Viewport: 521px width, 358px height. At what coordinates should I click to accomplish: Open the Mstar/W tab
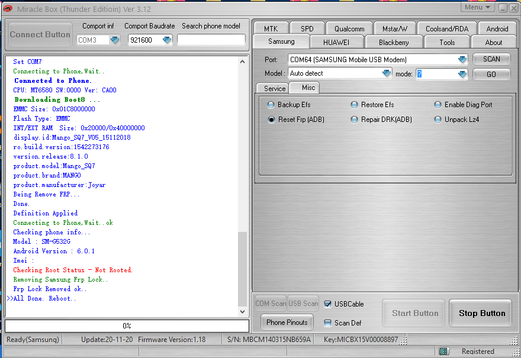tap(395, 28)
